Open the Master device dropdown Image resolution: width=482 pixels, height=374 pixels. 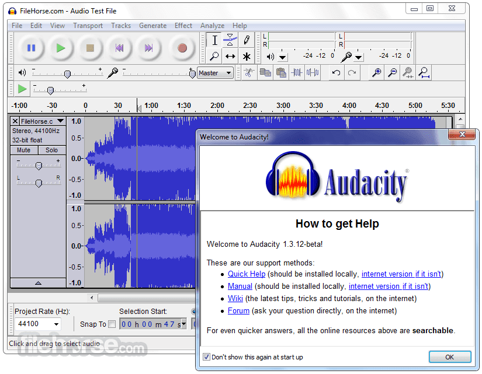pyautogui.click(x=215, y=73)
